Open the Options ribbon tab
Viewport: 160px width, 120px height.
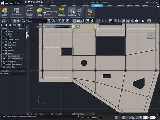click(x=145, y=5)
